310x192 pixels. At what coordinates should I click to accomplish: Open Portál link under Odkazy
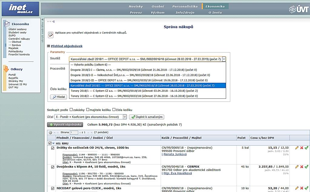coord(12,75)
